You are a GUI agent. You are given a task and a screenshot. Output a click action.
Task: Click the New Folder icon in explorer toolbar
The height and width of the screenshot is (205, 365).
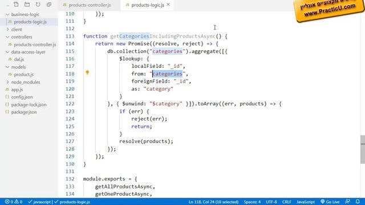[x=27, y=5]
